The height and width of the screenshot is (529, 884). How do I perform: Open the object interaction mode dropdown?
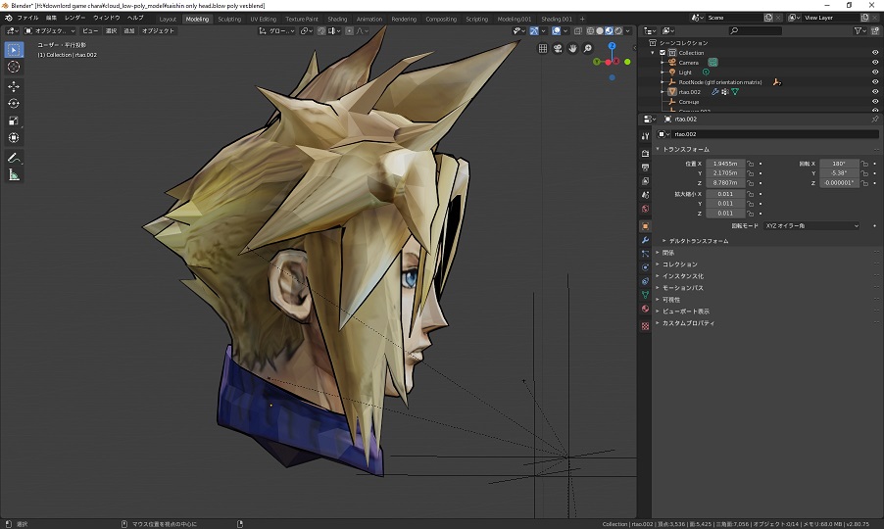coord(50,31)
